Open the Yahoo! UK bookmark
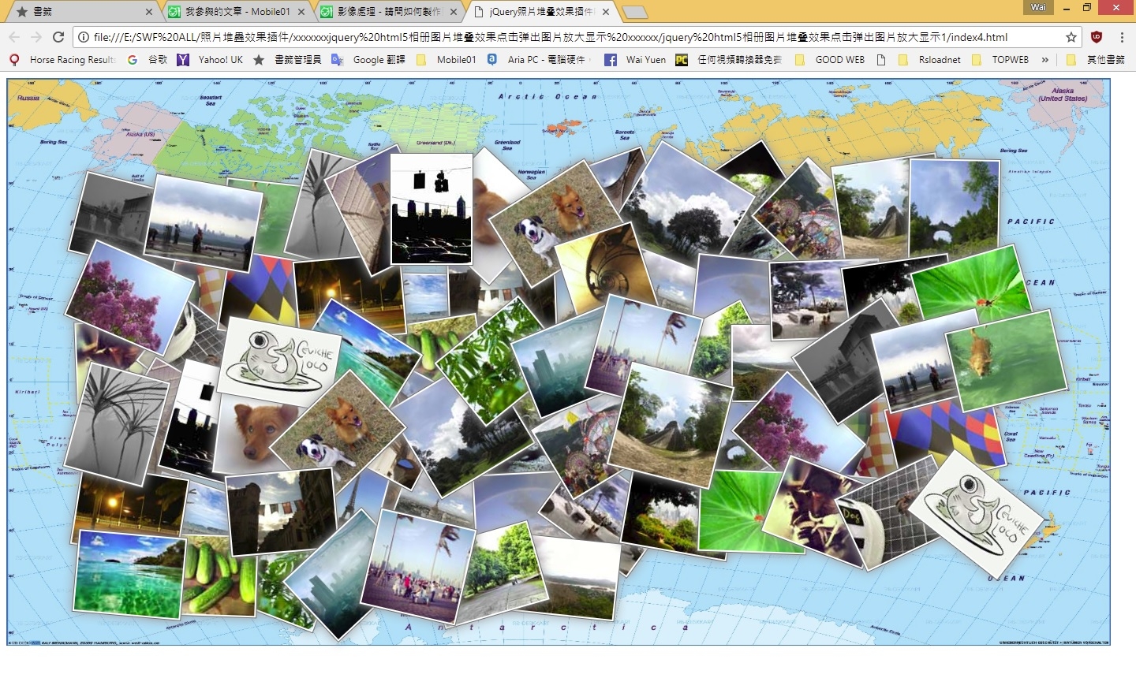 click(210, 60)
